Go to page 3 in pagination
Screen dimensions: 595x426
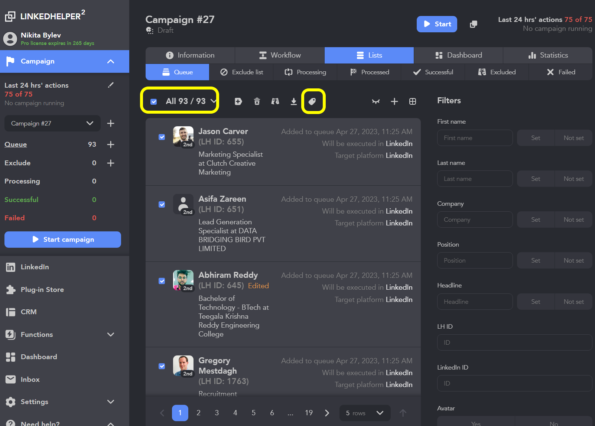pyautogui.click(x=217, y=413)
